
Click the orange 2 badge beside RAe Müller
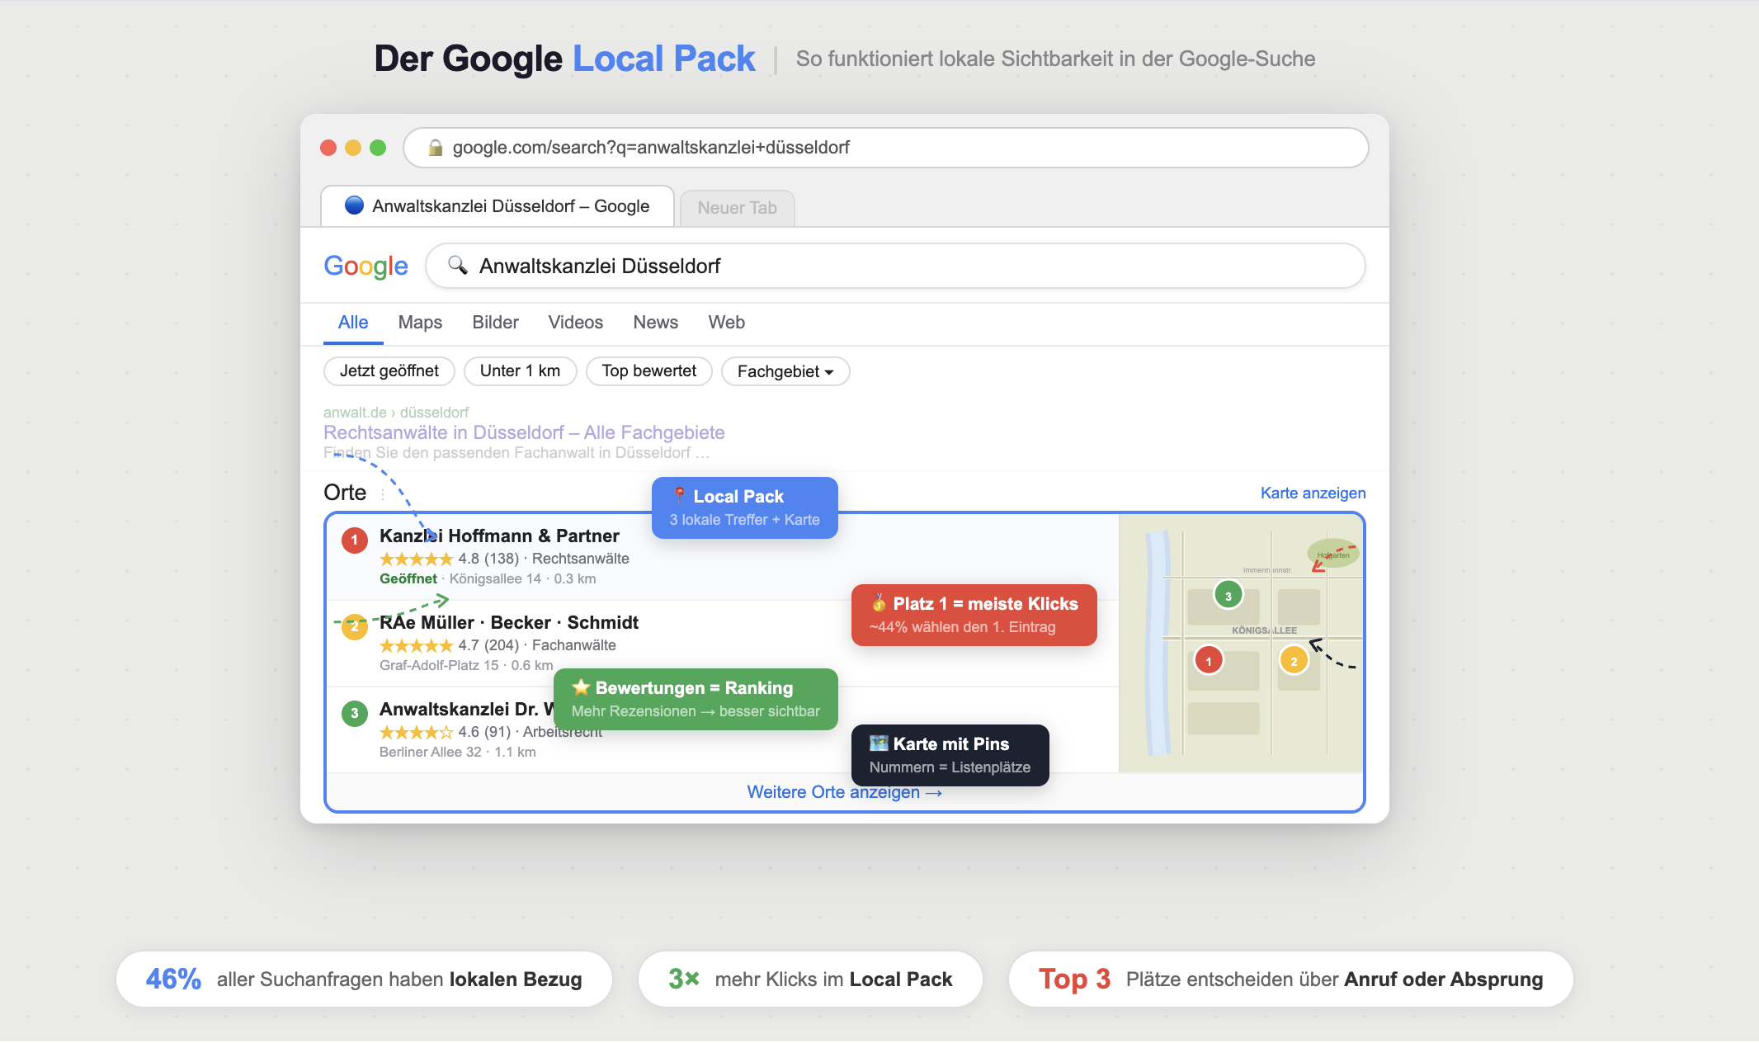coord(355,627)
